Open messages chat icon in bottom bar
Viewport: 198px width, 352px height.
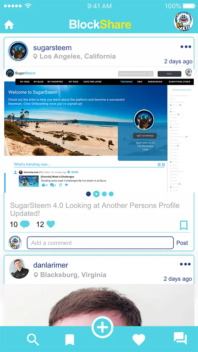click(180, 338)
